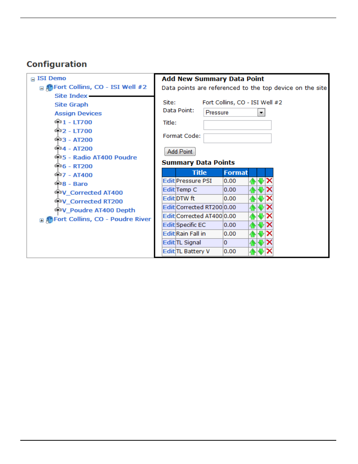The height and width of the screenshot is (464, 358).
Task: Delete the DTW ft data point
Action: (269, 198)
